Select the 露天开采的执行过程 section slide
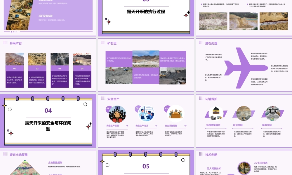 [146, 18]
